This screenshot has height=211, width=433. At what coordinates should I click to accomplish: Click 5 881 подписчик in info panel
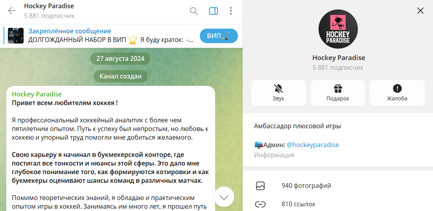[x=338, y=67]
